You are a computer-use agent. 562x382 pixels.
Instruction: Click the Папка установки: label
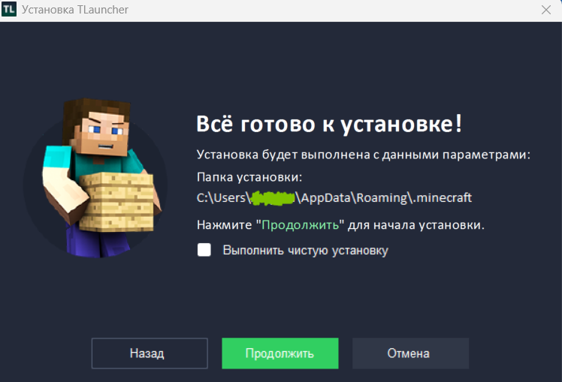(249, 177)
